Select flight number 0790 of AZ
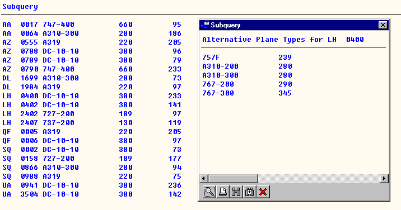The height and width of the screenshot is (210, 401). (30, 69)
